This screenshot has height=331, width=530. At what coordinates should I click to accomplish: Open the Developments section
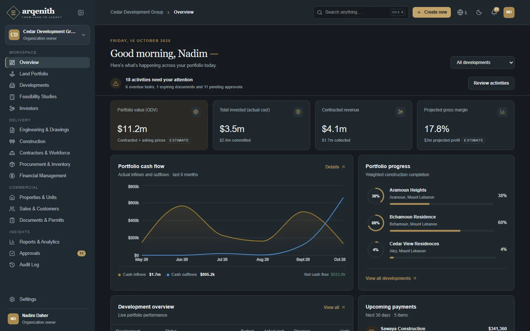[47, 85]
